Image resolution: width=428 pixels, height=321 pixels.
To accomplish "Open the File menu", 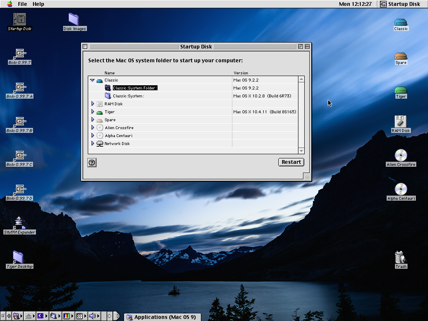I will click(x=22, y=4).
